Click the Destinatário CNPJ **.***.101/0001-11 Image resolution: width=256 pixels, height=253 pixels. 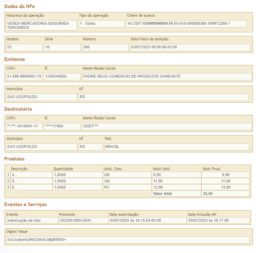(x=24, y=126)
